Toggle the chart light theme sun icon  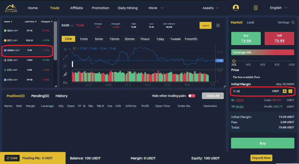(x=218, y=25)
